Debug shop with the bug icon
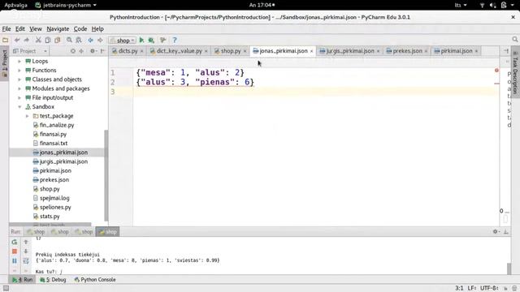 (x=151, y=40)
